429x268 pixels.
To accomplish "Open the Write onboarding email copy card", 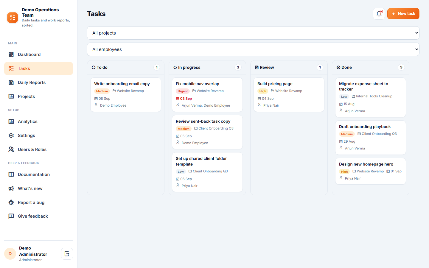I will (x=126, y=95).
